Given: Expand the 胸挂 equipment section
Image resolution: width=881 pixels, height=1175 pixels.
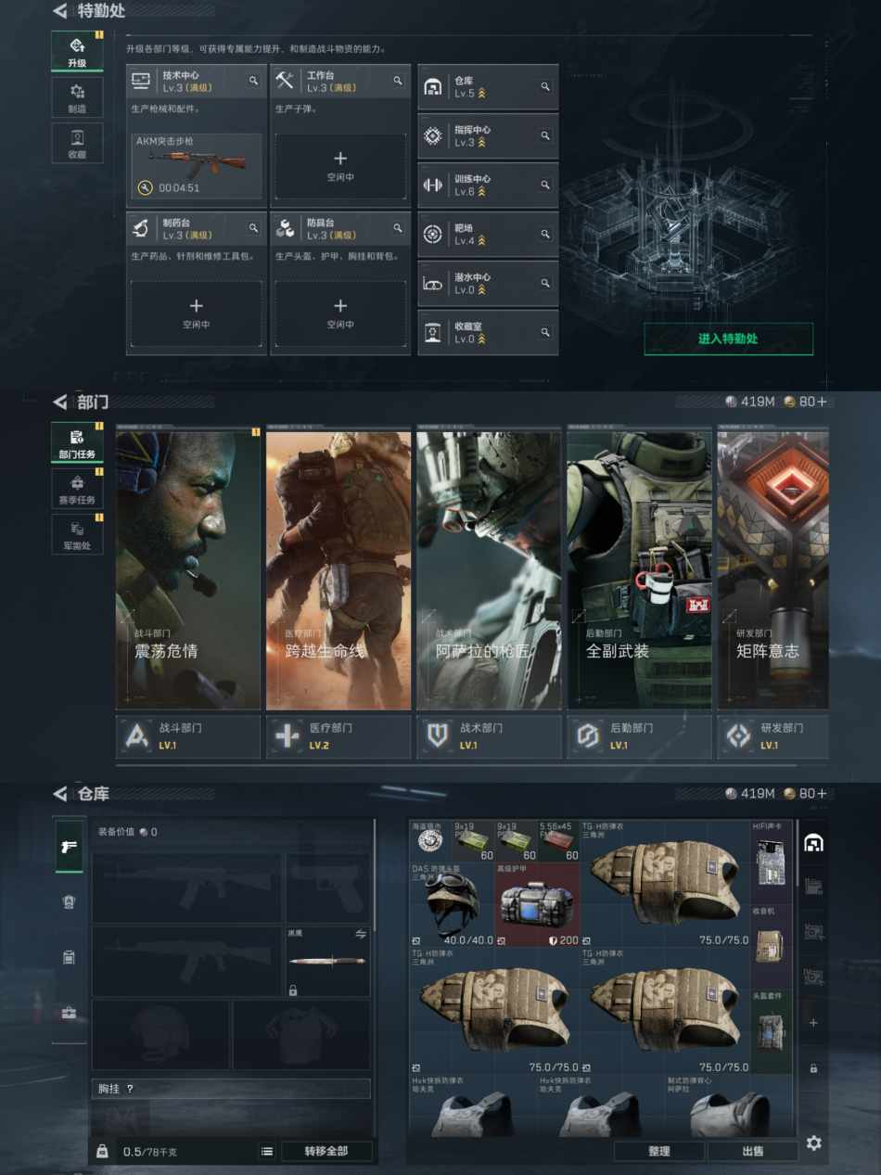Looking at the screenshot, I should pyautogui.click(x=232, y=1089).
